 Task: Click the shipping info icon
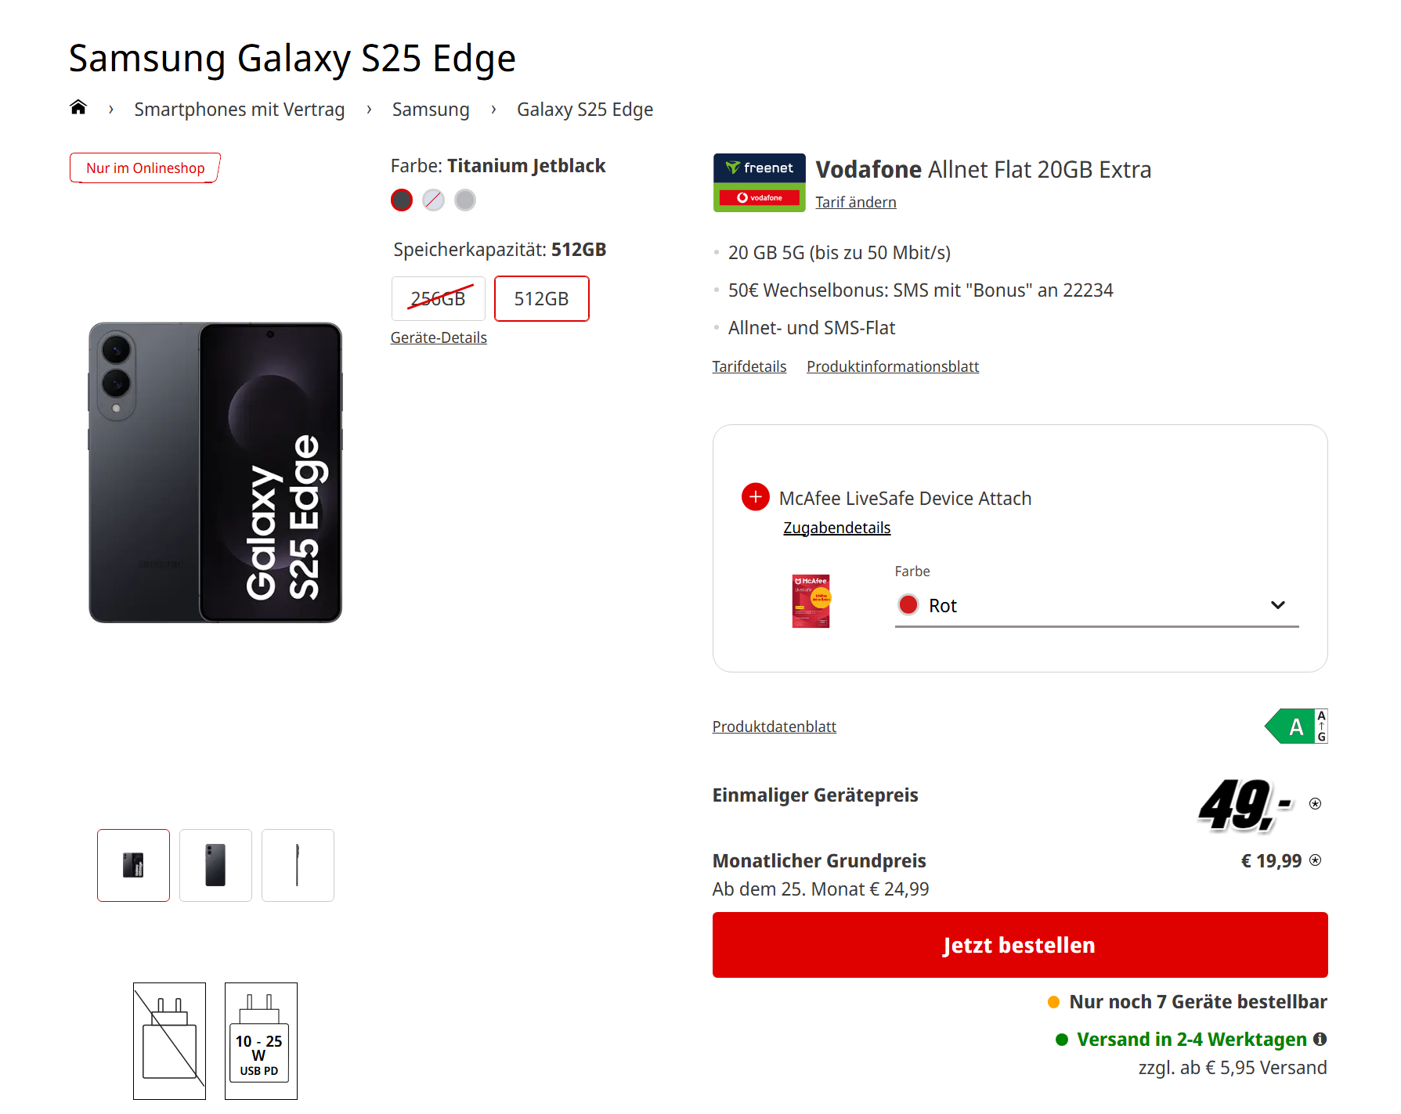click(1320, 1039)
